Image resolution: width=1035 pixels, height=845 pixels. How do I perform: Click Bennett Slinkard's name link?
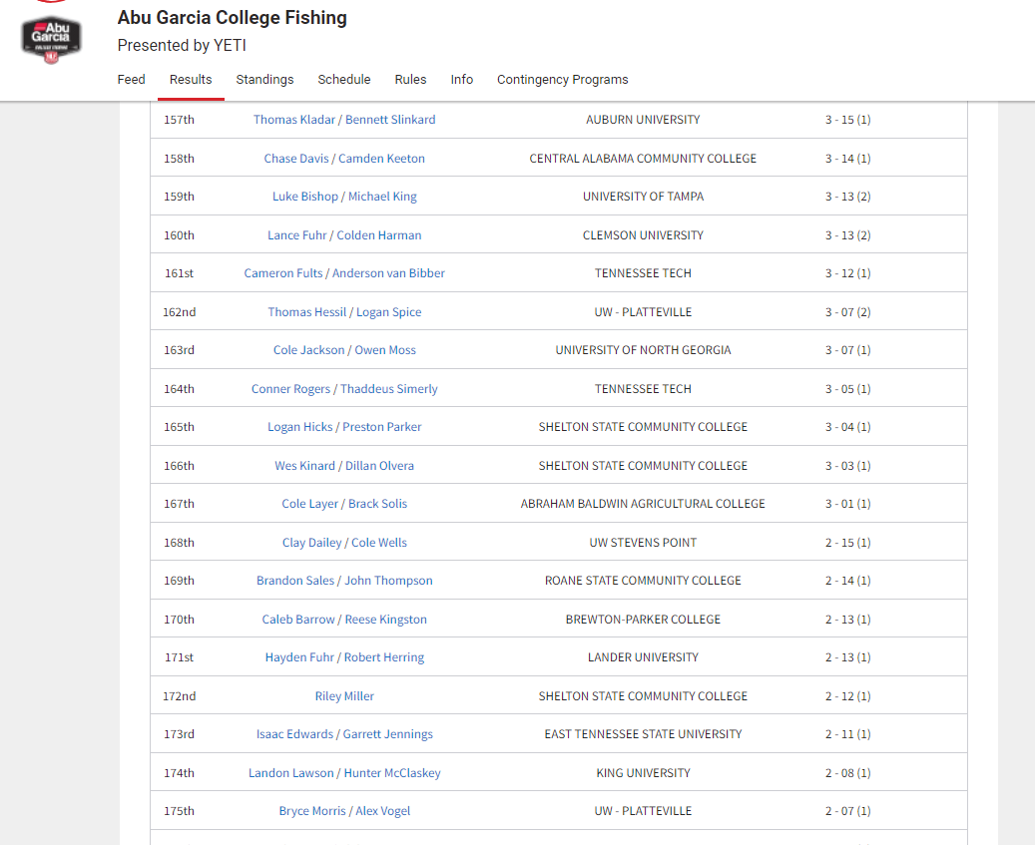point(390,120)
